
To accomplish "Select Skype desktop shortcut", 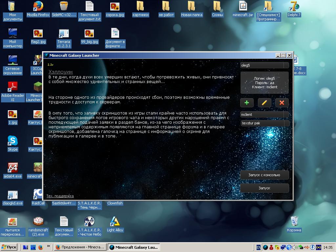I will (12, 144).
